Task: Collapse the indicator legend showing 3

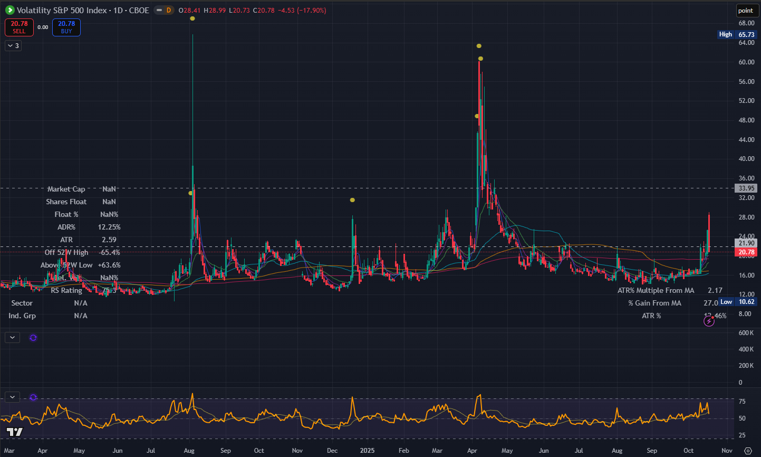Action: coord(13,46)
